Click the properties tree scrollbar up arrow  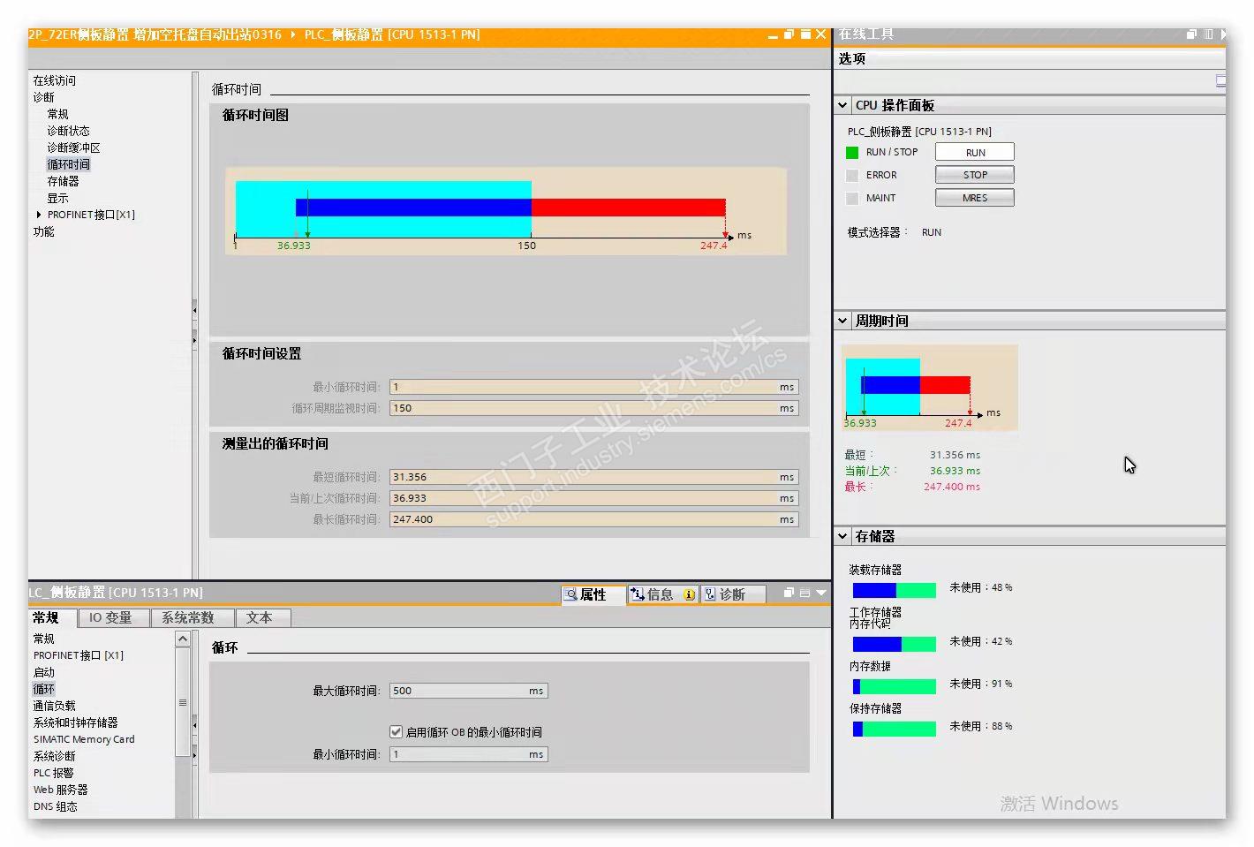(x=183, y=639)
